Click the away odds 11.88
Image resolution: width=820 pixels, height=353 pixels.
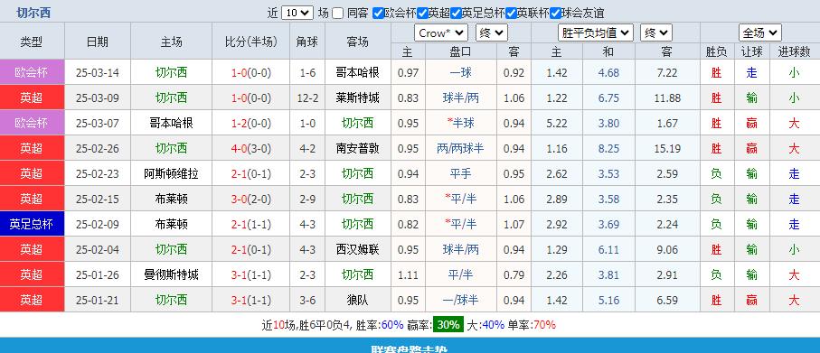click(667, 98)
